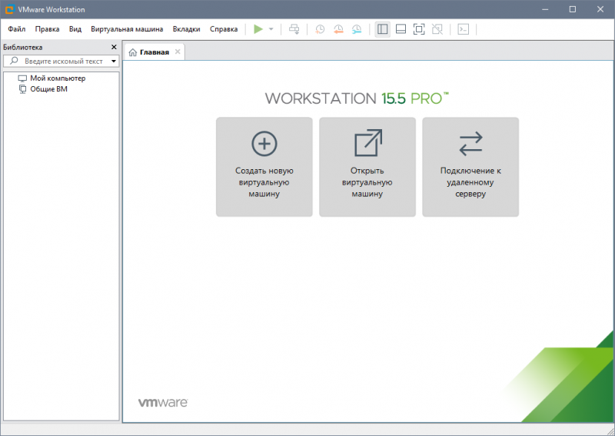Open the Вкладки menu
This screenshot has width=615, height=436.
tap(186, 29)
